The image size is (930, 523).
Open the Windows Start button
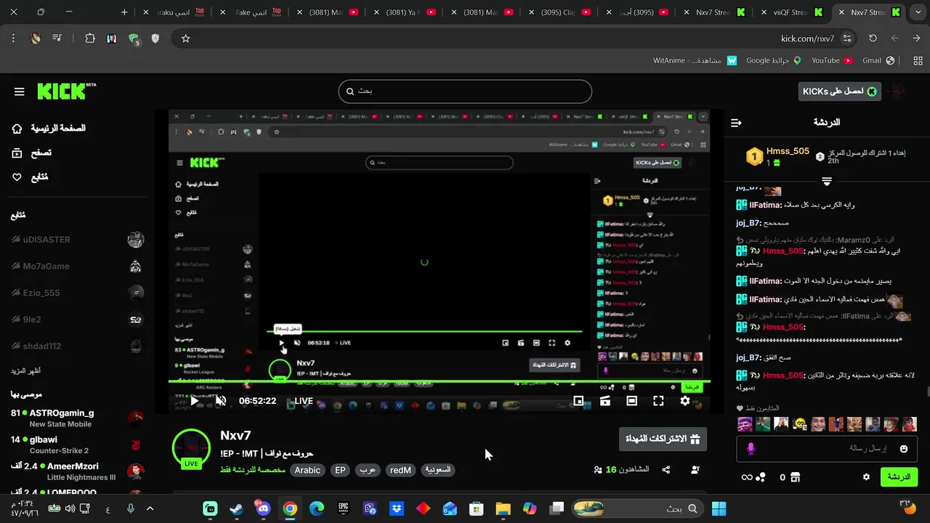[719, 508]
